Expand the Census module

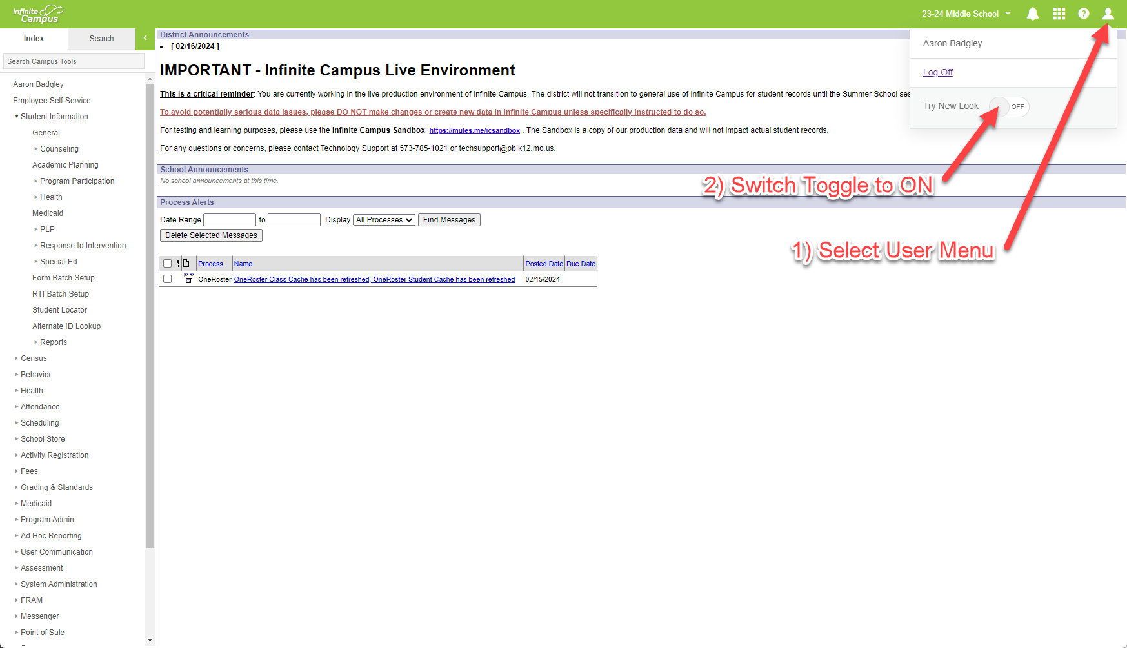(17, 358)
